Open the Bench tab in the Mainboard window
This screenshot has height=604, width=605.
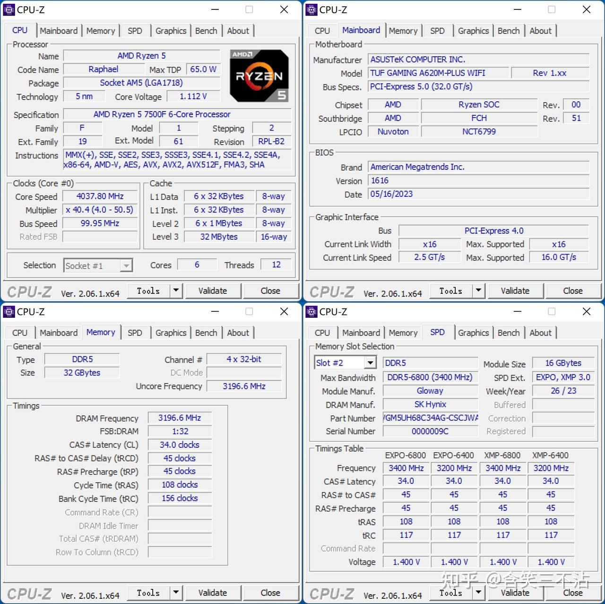(x=509, y=30)
